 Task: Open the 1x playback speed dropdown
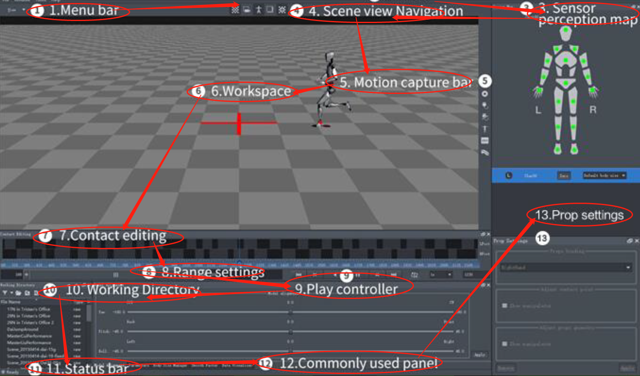coord(441,275)
